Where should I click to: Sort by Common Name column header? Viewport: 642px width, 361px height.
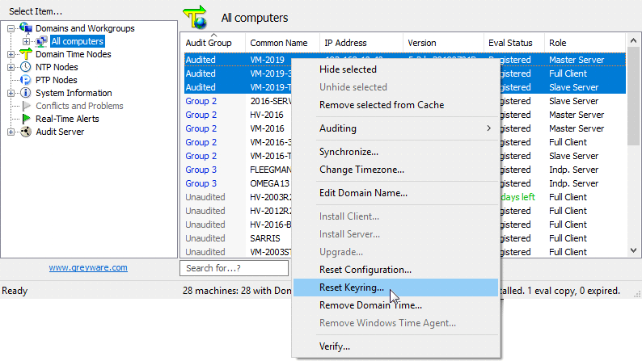tap(282, 43)
